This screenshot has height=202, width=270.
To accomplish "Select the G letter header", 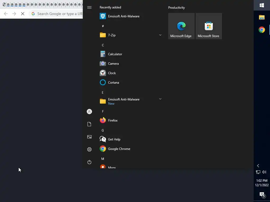I will (x=103, y=130).
